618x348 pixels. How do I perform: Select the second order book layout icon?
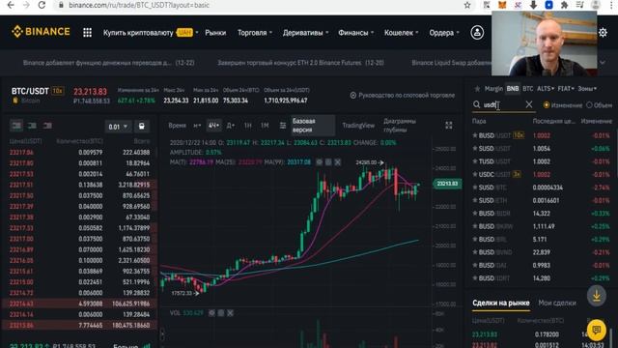(x=32, y=126)
